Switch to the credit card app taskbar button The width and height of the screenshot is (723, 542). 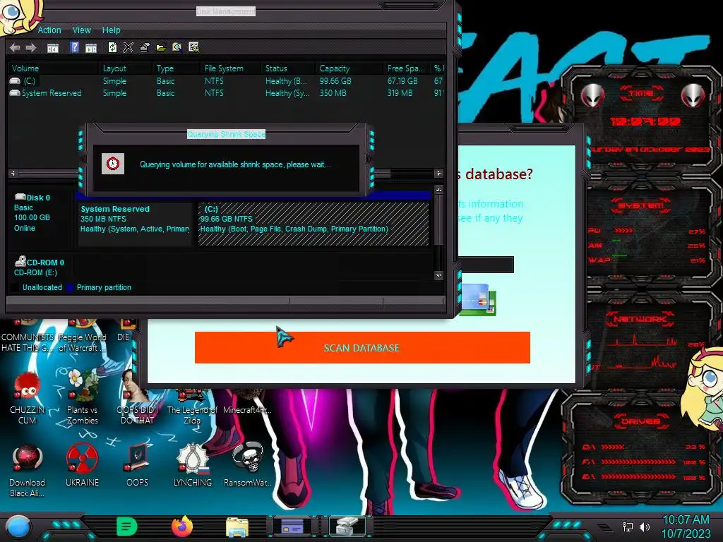tap(292, 526)
